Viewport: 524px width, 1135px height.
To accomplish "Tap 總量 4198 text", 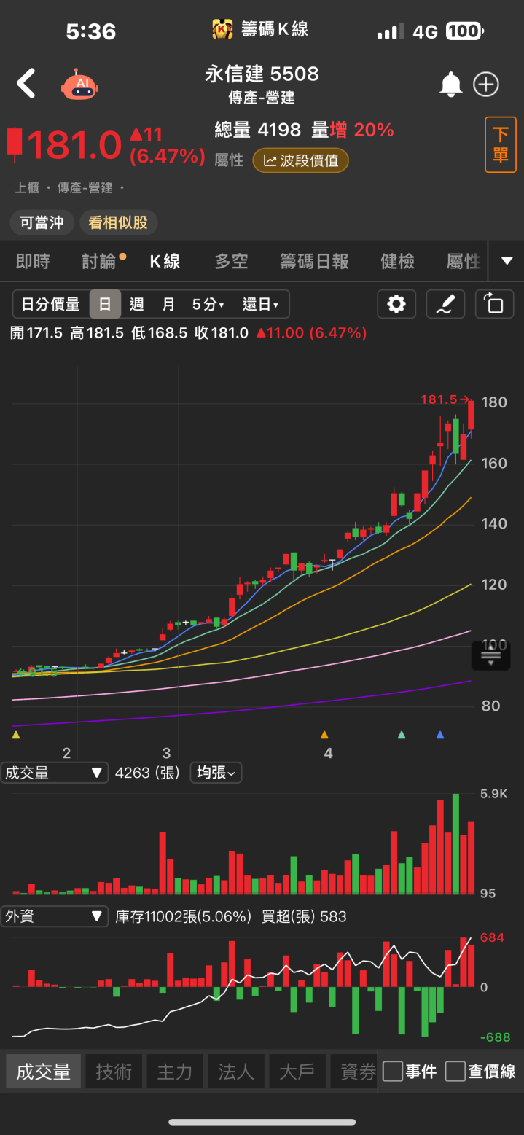I will click(x=258, y=130).
